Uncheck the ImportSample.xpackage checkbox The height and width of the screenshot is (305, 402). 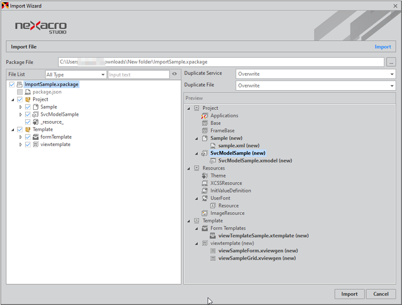pyautogui.click(x=12, y=84)
